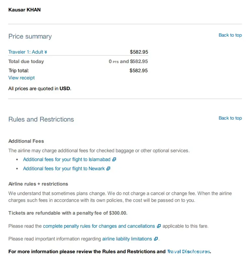The width and height of the screenshot is (252, 262).
Task: Go Back to top from Rules and Restrictions
Action: (x=230, y=118)
